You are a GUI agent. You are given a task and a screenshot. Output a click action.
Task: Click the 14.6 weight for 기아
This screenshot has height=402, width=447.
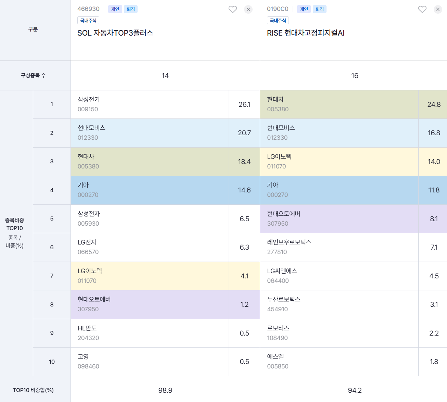(x=244, y=190)
